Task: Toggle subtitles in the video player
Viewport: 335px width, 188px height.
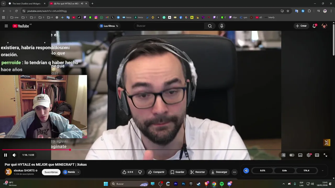Action: click(300, 155)
